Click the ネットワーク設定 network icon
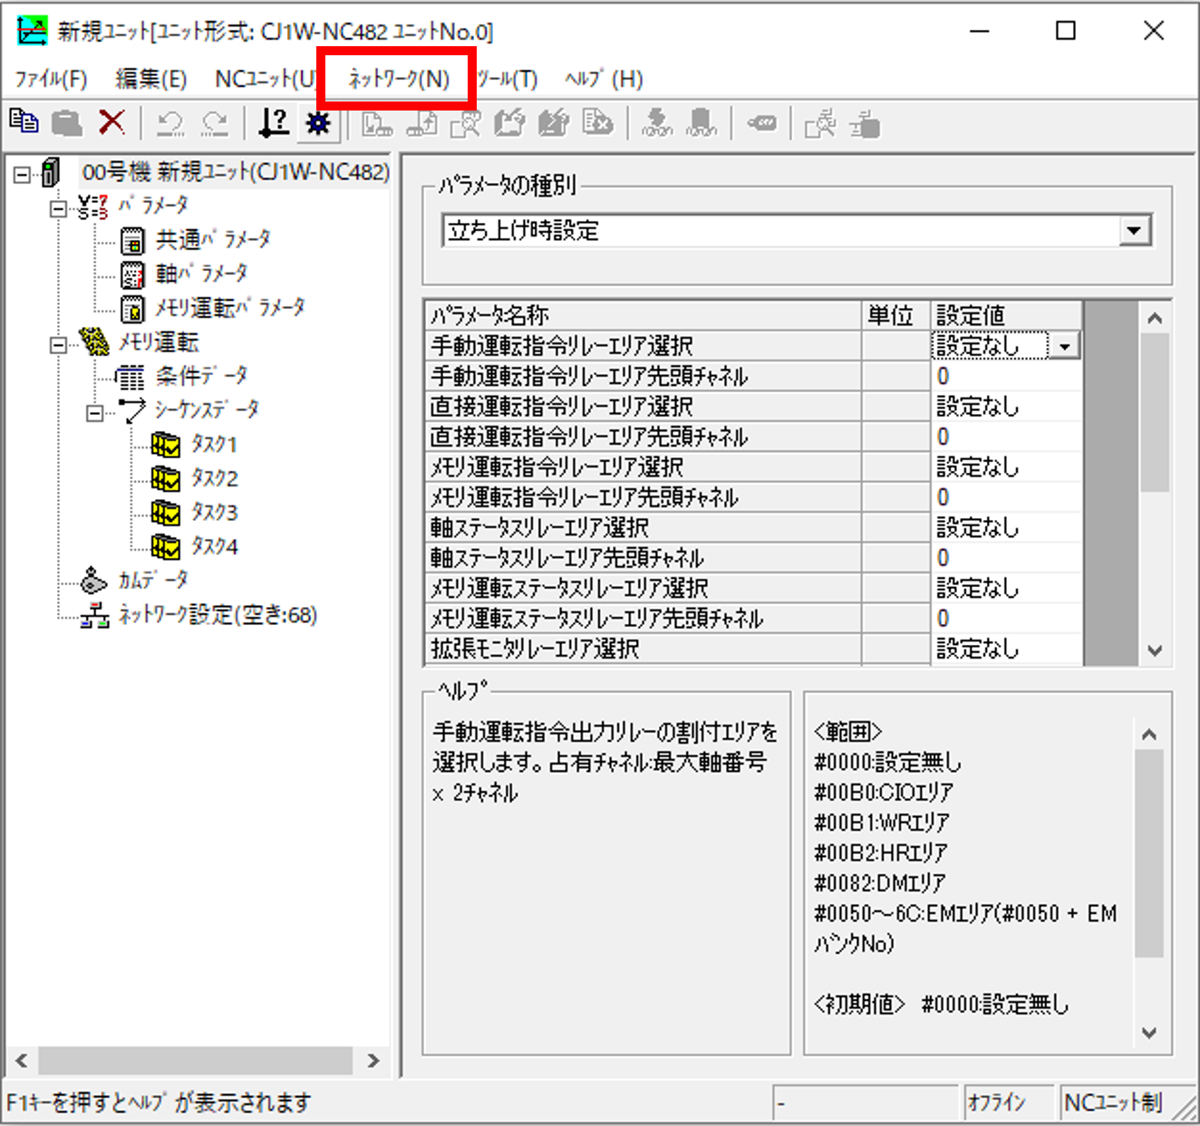Viewport: 1200px width, 1126px height. click(x=94, y=616)
